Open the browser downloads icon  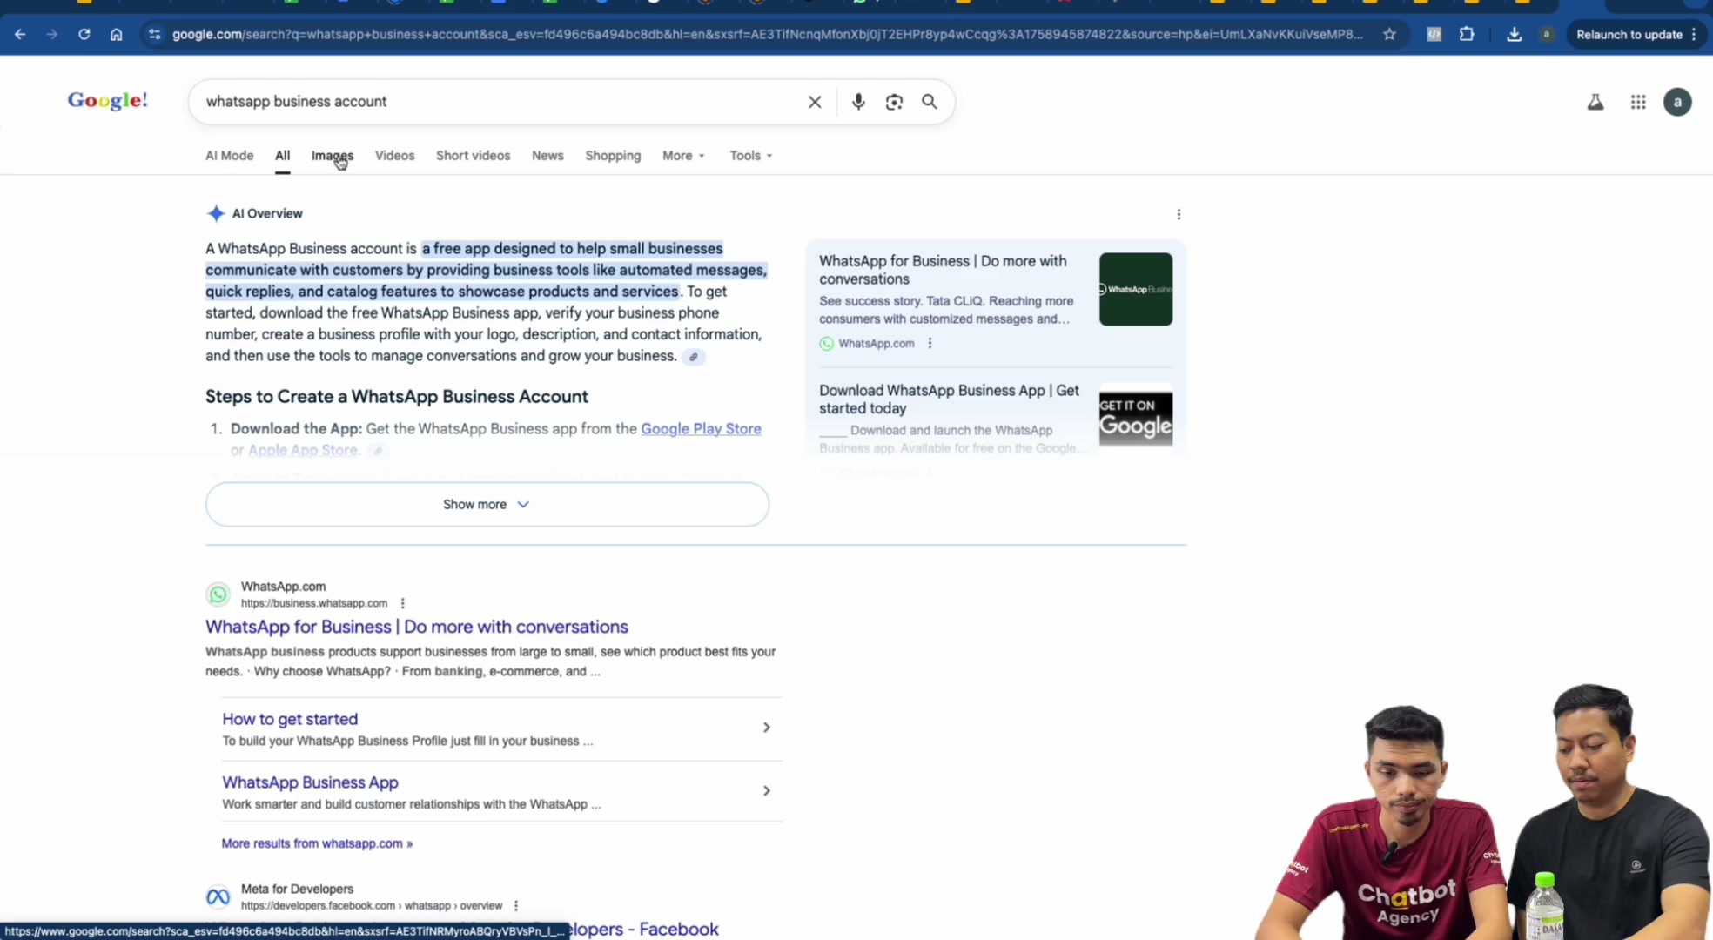1514,34
